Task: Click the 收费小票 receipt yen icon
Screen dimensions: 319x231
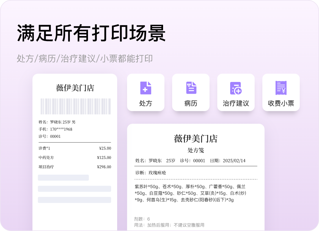Action: click(281, 88)
